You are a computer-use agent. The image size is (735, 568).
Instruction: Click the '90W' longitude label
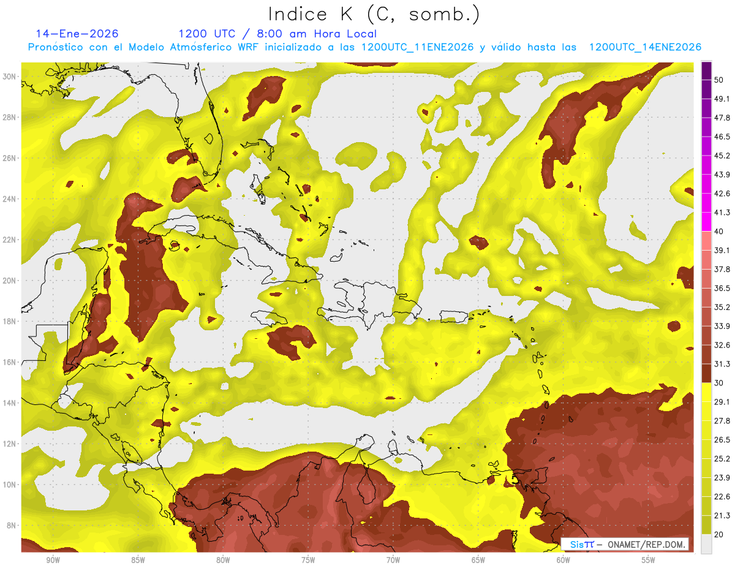click(x=53, y=561)
